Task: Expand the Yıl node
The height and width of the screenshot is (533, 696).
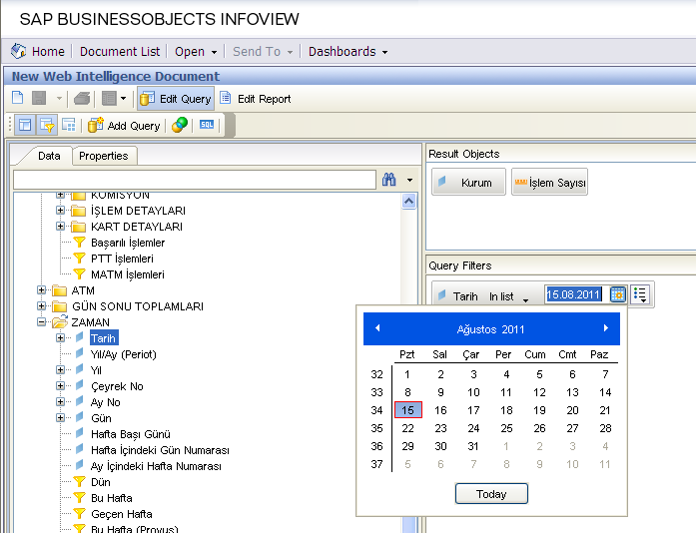Action: click(60, 370)
